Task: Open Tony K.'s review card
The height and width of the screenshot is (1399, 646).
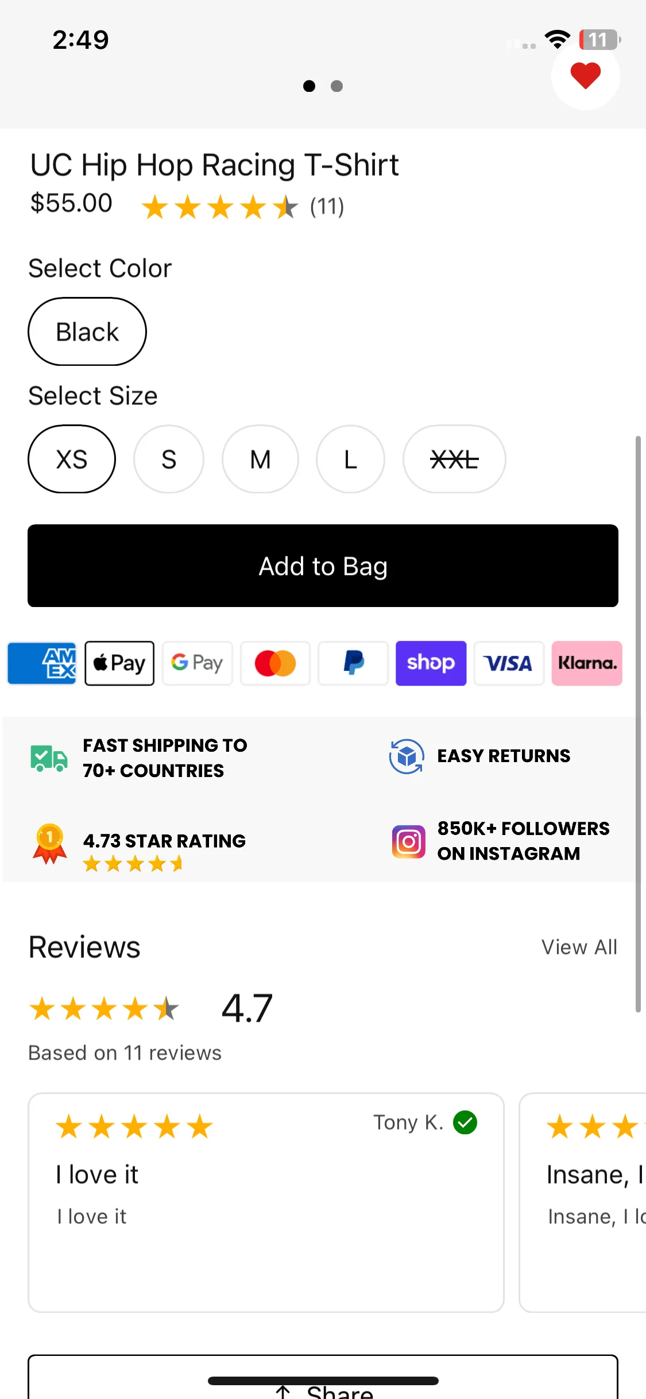Action: pos(266,1203)
